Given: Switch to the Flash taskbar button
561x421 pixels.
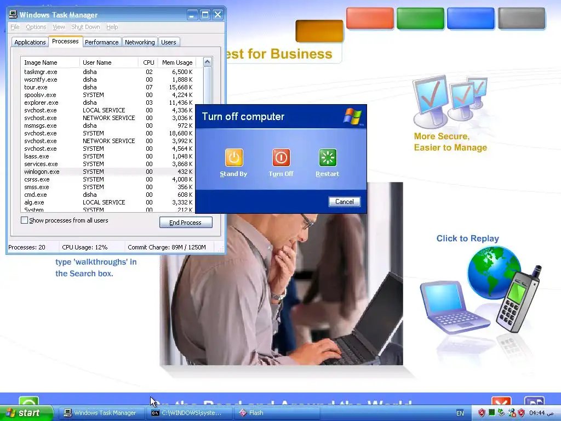Looking at the screenshot, I should [x=277, y=413].
